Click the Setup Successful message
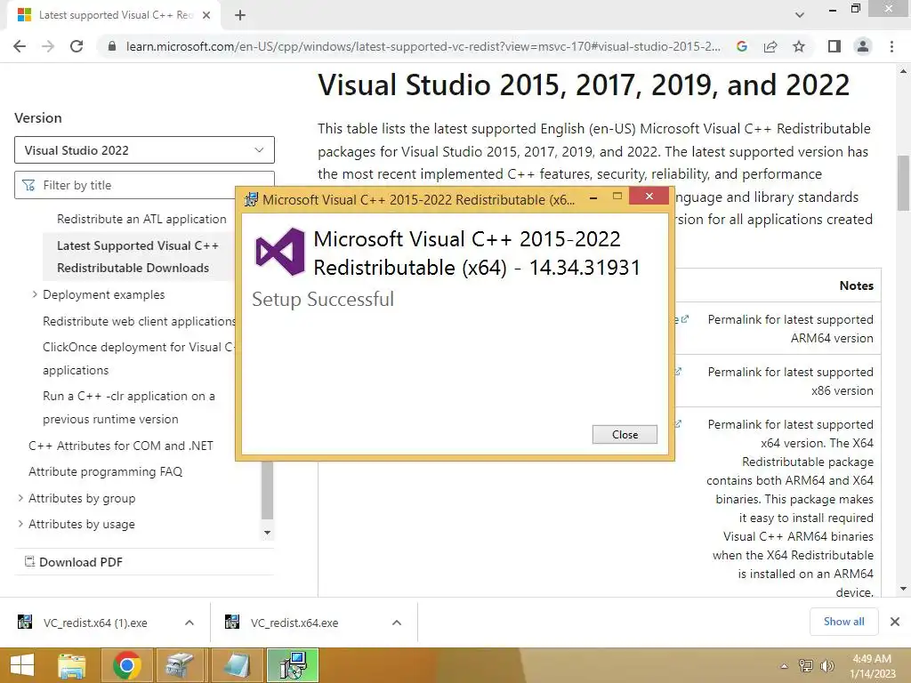 323,299
